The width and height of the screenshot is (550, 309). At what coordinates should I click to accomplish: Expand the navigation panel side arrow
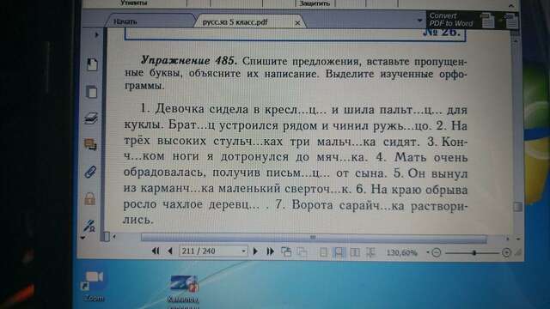(x=97, y=34)
